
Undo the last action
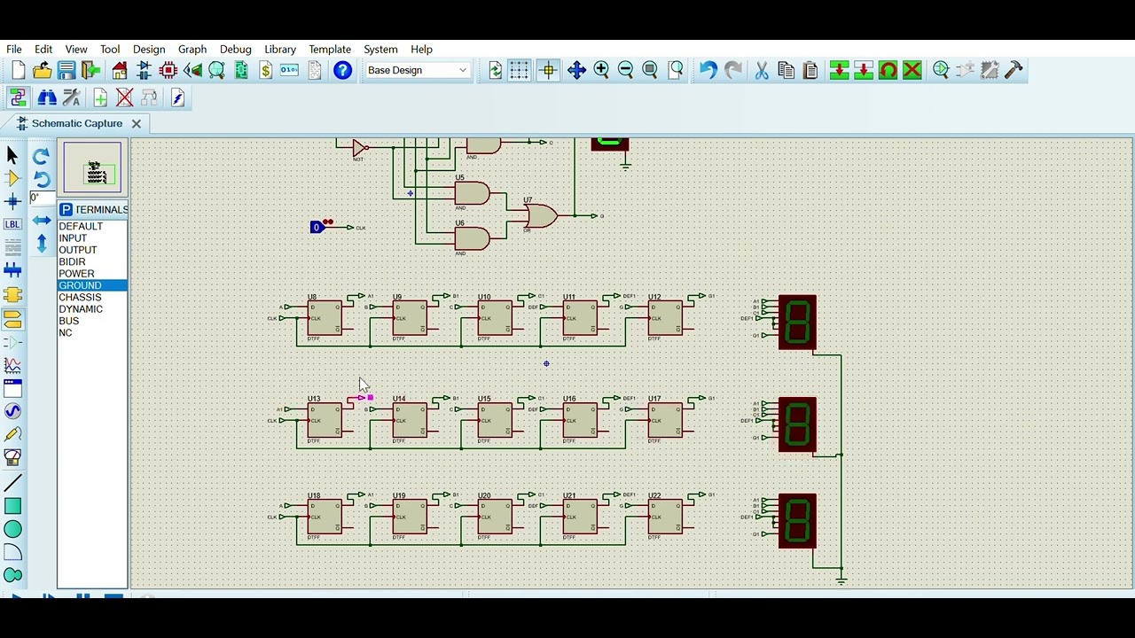tap(708, 70)
